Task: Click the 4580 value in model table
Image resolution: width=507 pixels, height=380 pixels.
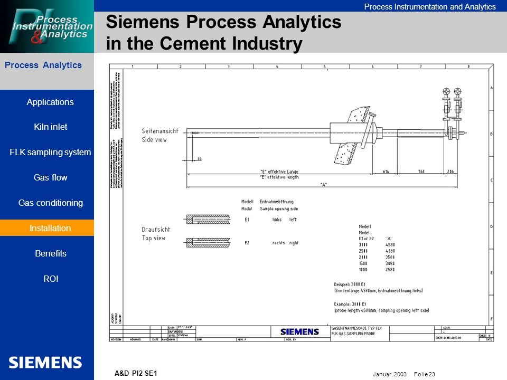Action: [390, 245]
